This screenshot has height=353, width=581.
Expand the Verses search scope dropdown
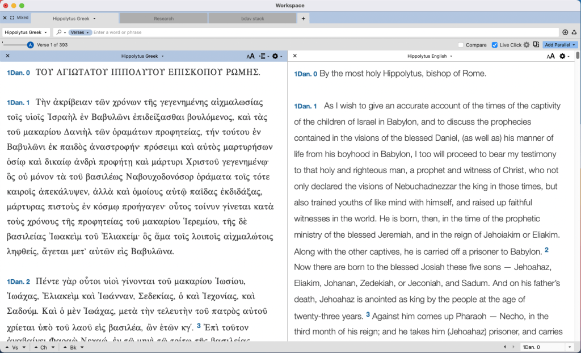tap(81, 32)
